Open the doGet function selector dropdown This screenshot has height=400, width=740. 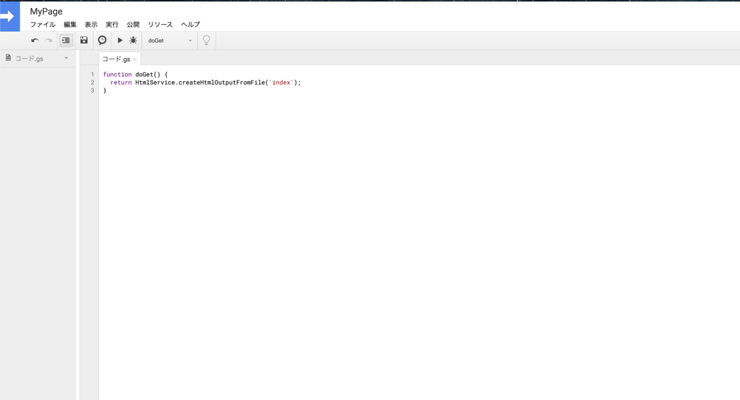170,41
